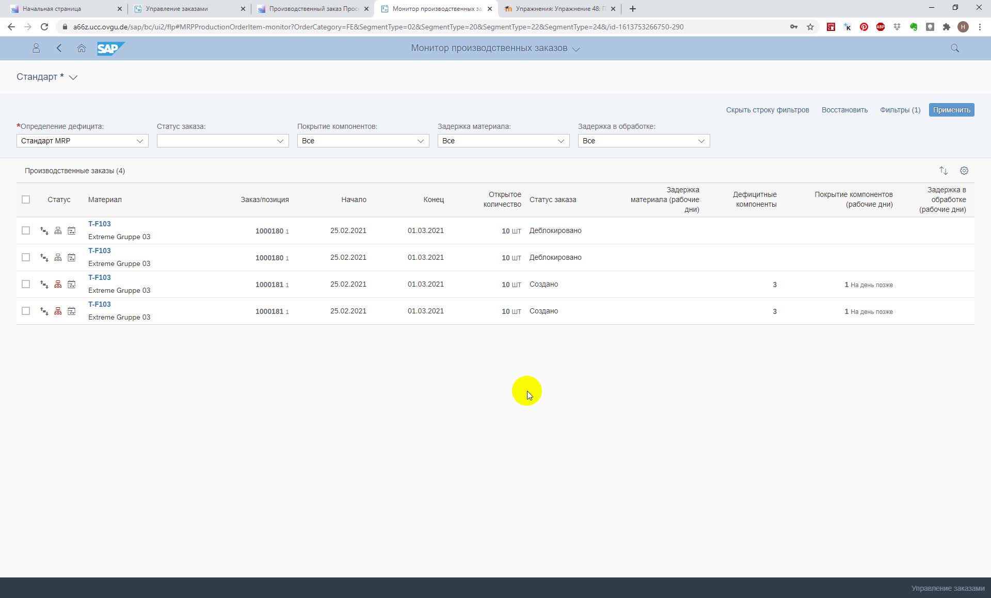This screenshot has height=598, width=991.
Task: Switch to the Производственный заказ browser tab
Action: (x=312, y=9)
